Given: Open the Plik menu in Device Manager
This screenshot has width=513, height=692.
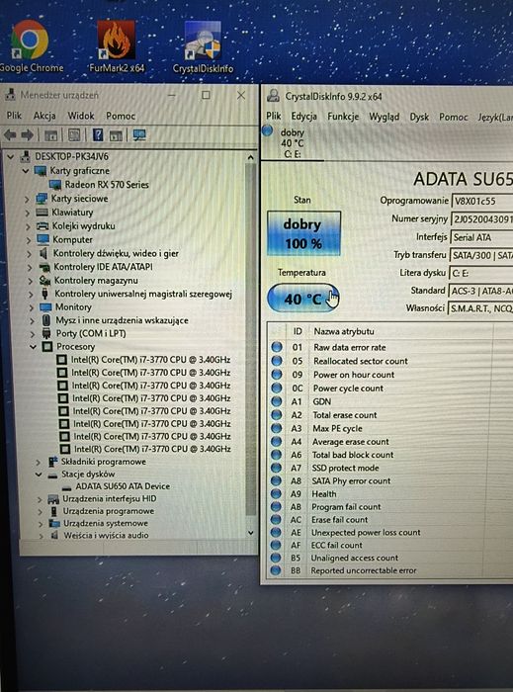Looking at the screenshot, I should (x=14, y=116).
